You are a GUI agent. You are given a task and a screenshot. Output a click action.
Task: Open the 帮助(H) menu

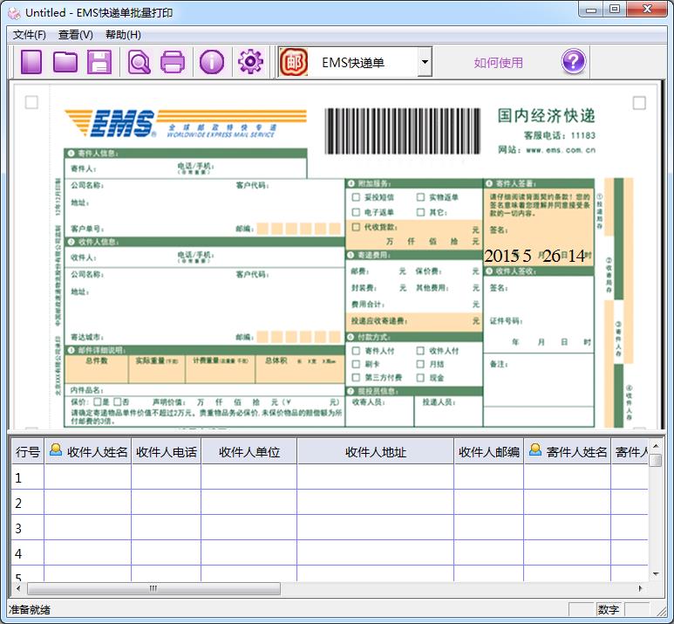pos(123,34)
